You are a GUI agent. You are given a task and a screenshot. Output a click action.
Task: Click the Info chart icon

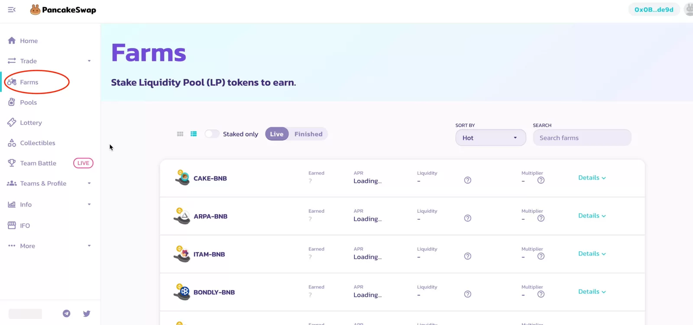coord(12,205)
